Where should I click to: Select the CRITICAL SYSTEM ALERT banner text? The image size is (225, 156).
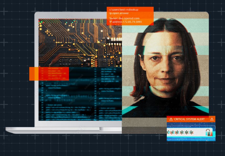pos(189,119)
